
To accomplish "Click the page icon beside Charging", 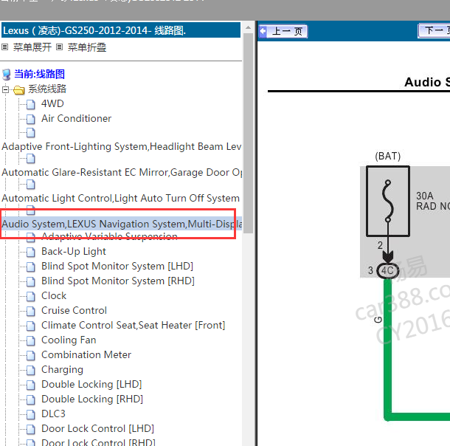I will tap(31, 370).
